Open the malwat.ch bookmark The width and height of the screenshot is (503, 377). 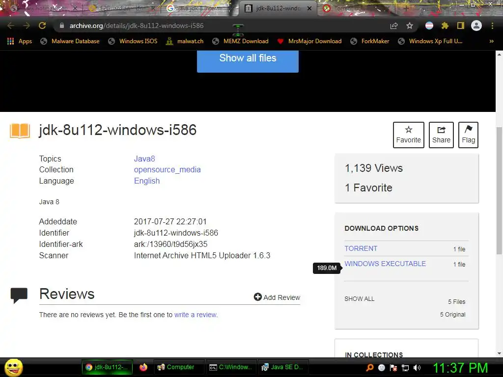(x=185, y=41)
